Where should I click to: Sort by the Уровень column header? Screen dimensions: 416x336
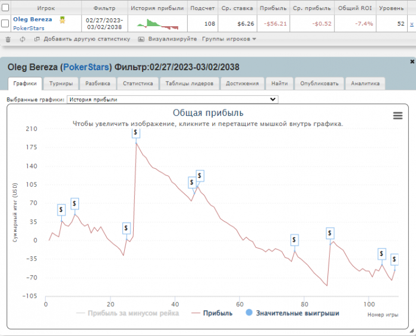pos(391,8)
